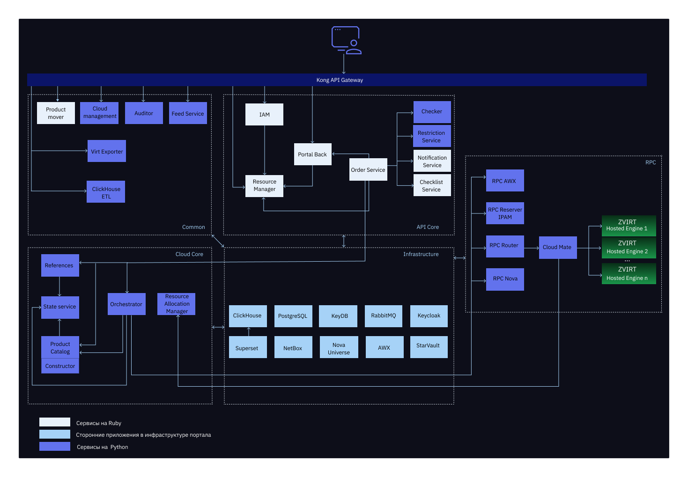Viewport: 688px width, 477px height.
Task: Click the RabbitMQ block
Action: point(384,316)
